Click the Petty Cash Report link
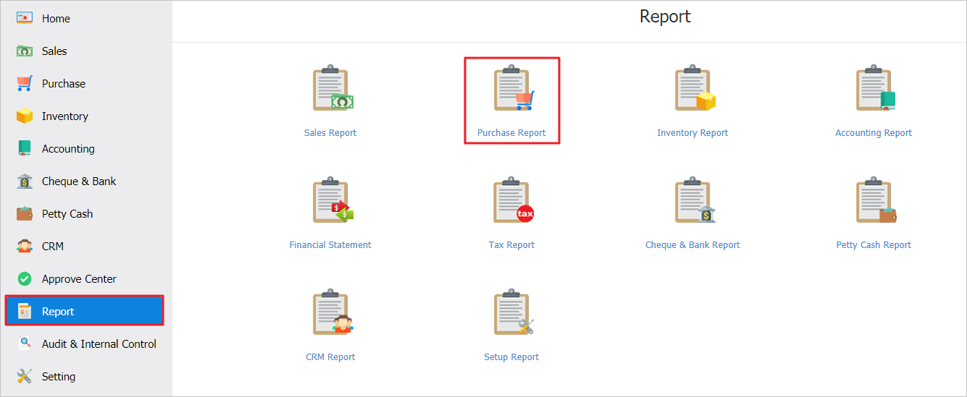This screenshot has height=397, width=967. click(874, 245)
